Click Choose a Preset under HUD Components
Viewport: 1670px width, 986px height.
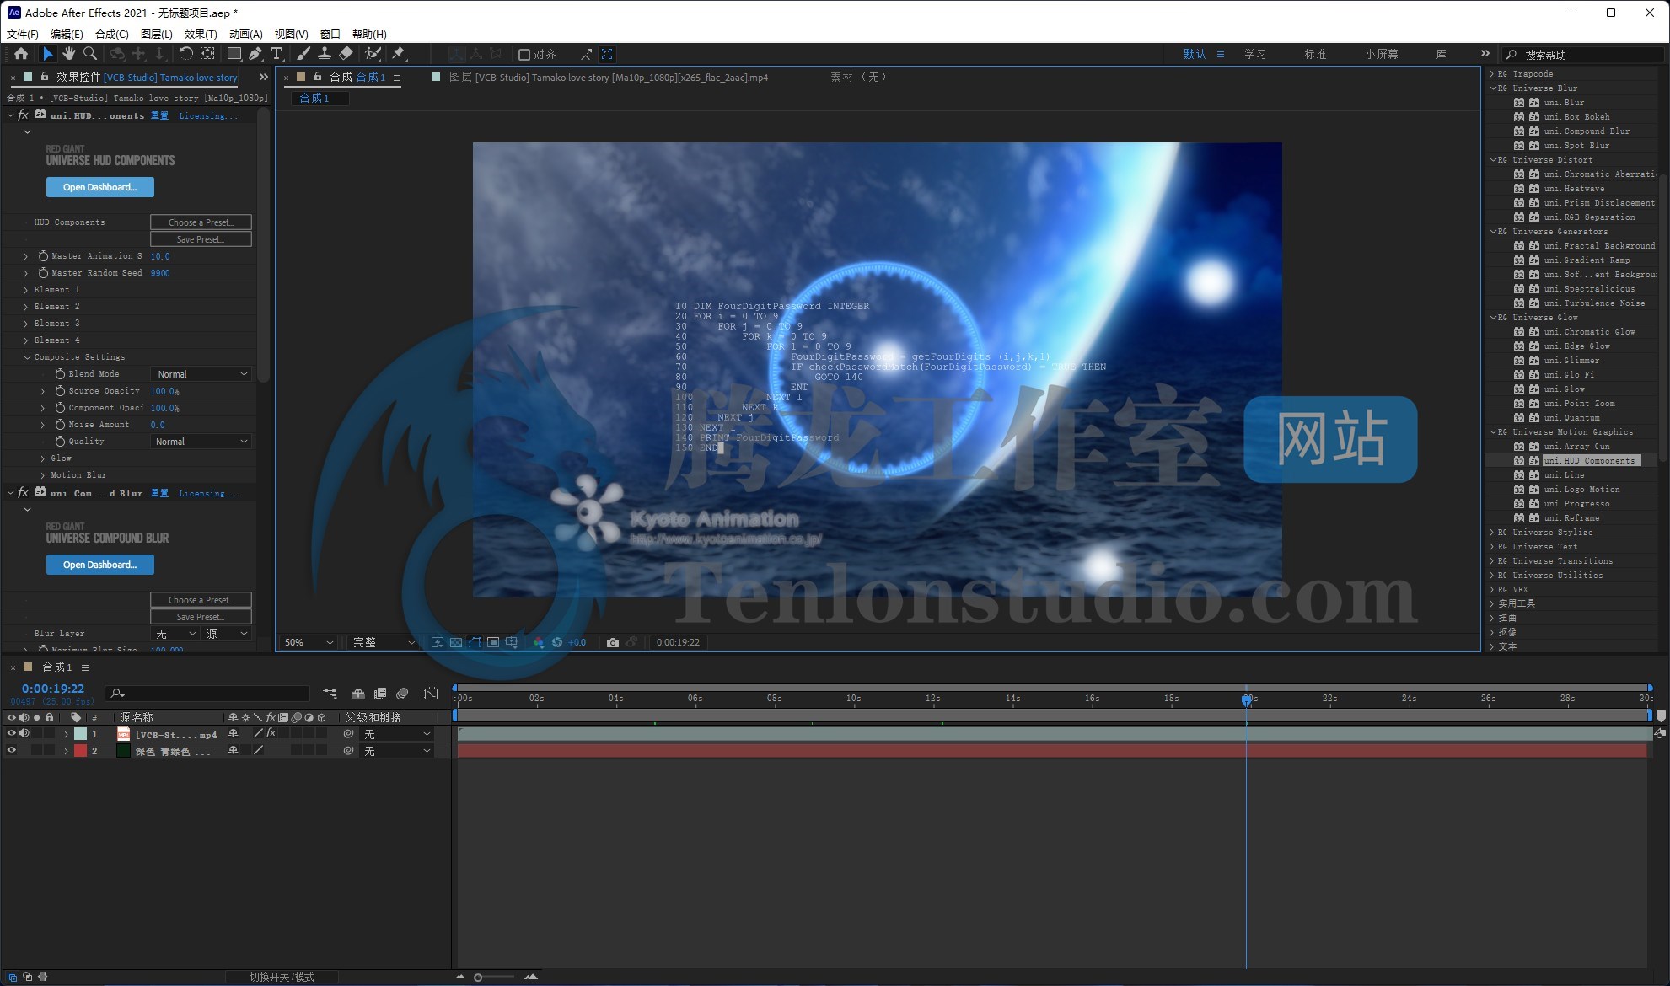pos(201,222)
